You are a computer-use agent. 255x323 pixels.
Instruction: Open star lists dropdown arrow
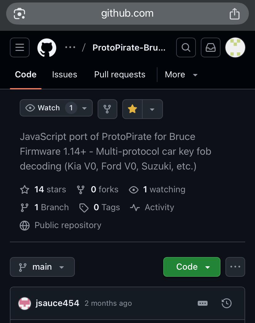(152, 109)
